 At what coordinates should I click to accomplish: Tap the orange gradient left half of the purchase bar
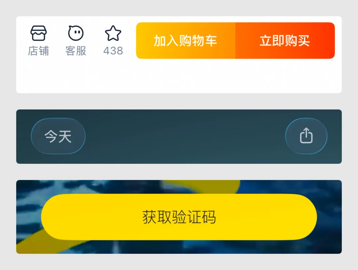(x=186, y=40)
